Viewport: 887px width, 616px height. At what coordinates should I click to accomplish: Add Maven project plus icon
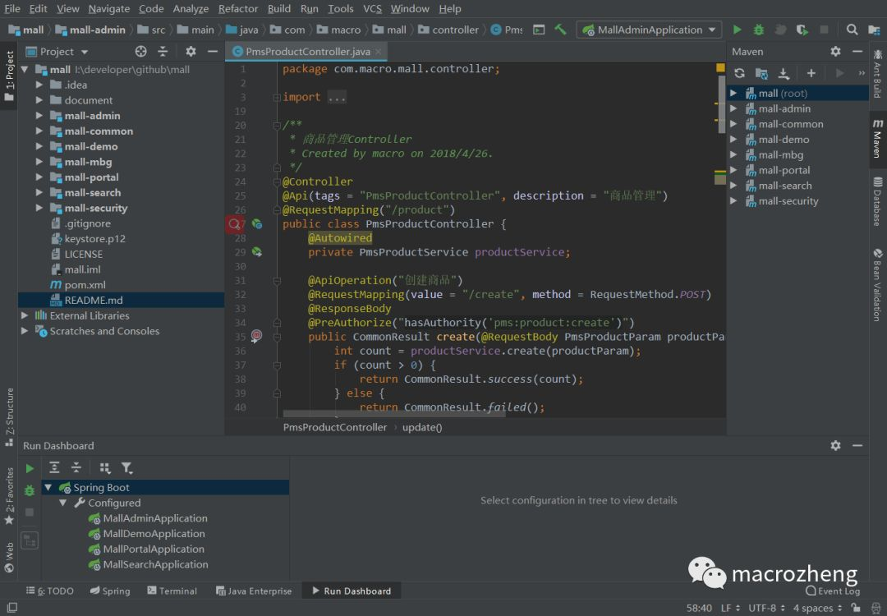(x=811, y=73)
